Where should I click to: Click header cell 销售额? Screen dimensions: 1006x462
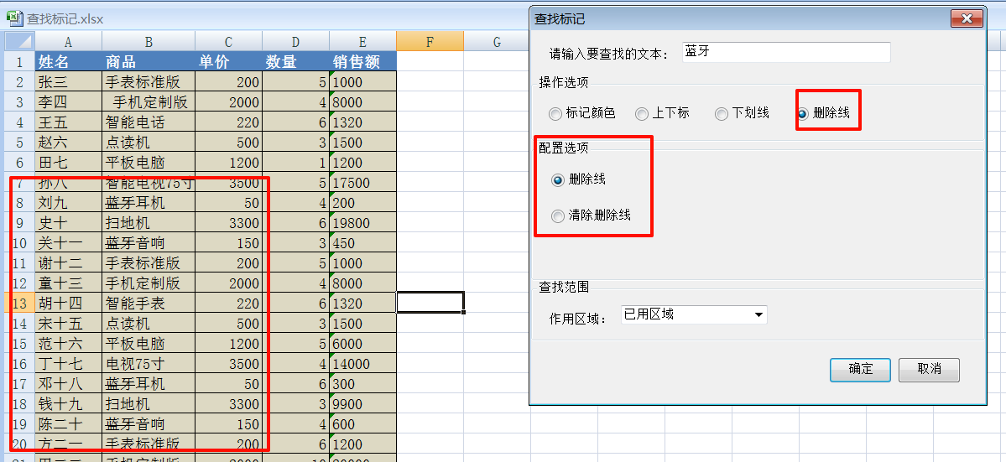pyautogui.click(x=362, y=61)
